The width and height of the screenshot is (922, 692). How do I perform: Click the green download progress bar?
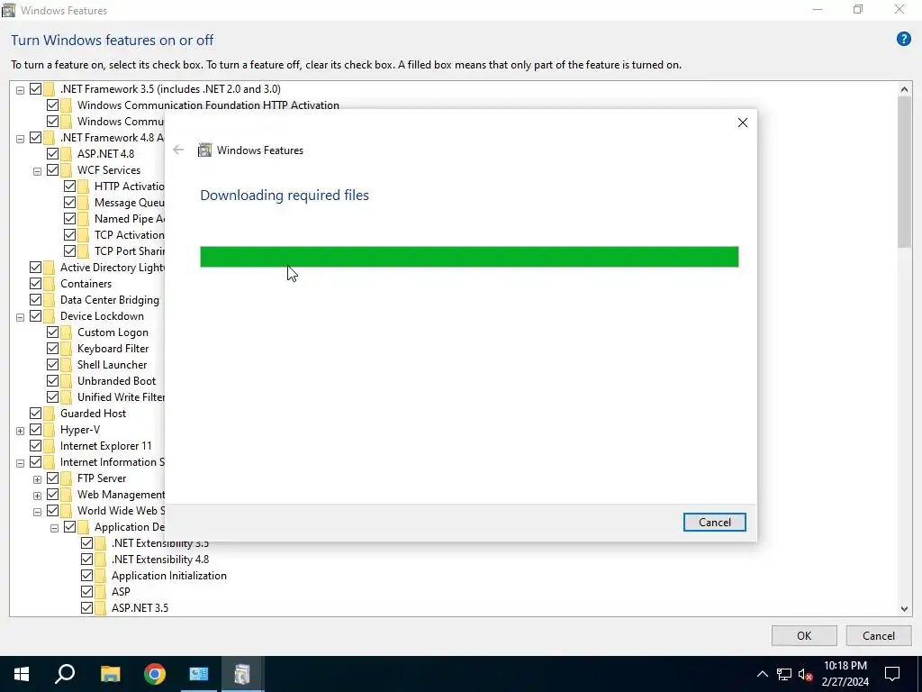[469, 257]
